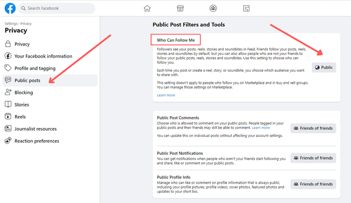
Task: Click the Blocking person icon
Action: coord(8,93)
